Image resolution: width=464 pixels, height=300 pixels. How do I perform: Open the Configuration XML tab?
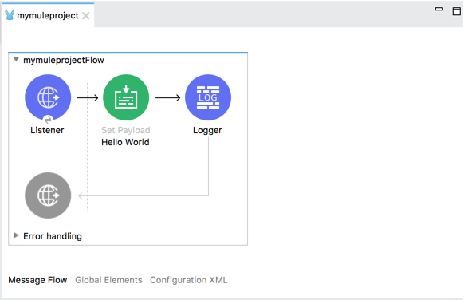pos(189,280)
